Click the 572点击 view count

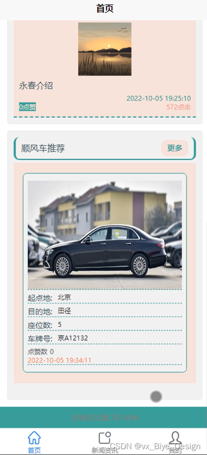click(x=178, y=107)
